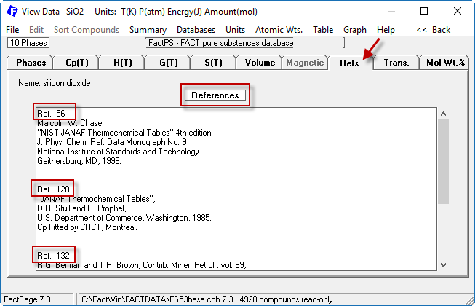
Task: Click the References heading box
Action: (x=215, y=95)
